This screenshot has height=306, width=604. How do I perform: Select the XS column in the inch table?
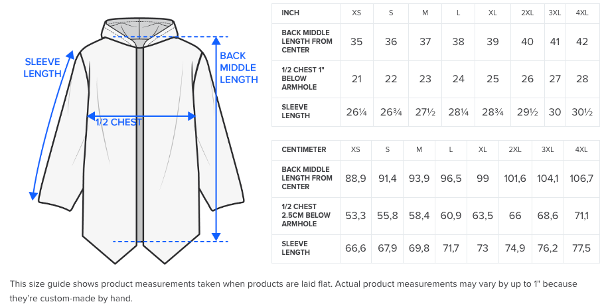pos(356,13)
